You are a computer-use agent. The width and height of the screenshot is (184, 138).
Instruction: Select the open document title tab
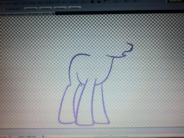(x=25, y=14)
